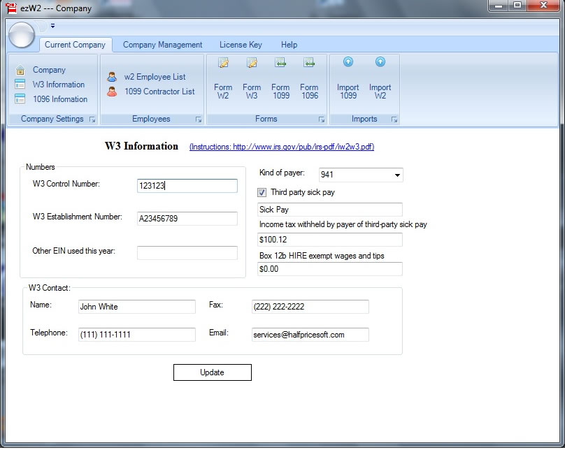Toggle the Third party sick pay checkbox
This screenshot has width=565, height=450.
(262, 192)
